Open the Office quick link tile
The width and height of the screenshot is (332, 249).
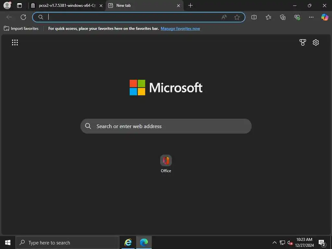166,164
